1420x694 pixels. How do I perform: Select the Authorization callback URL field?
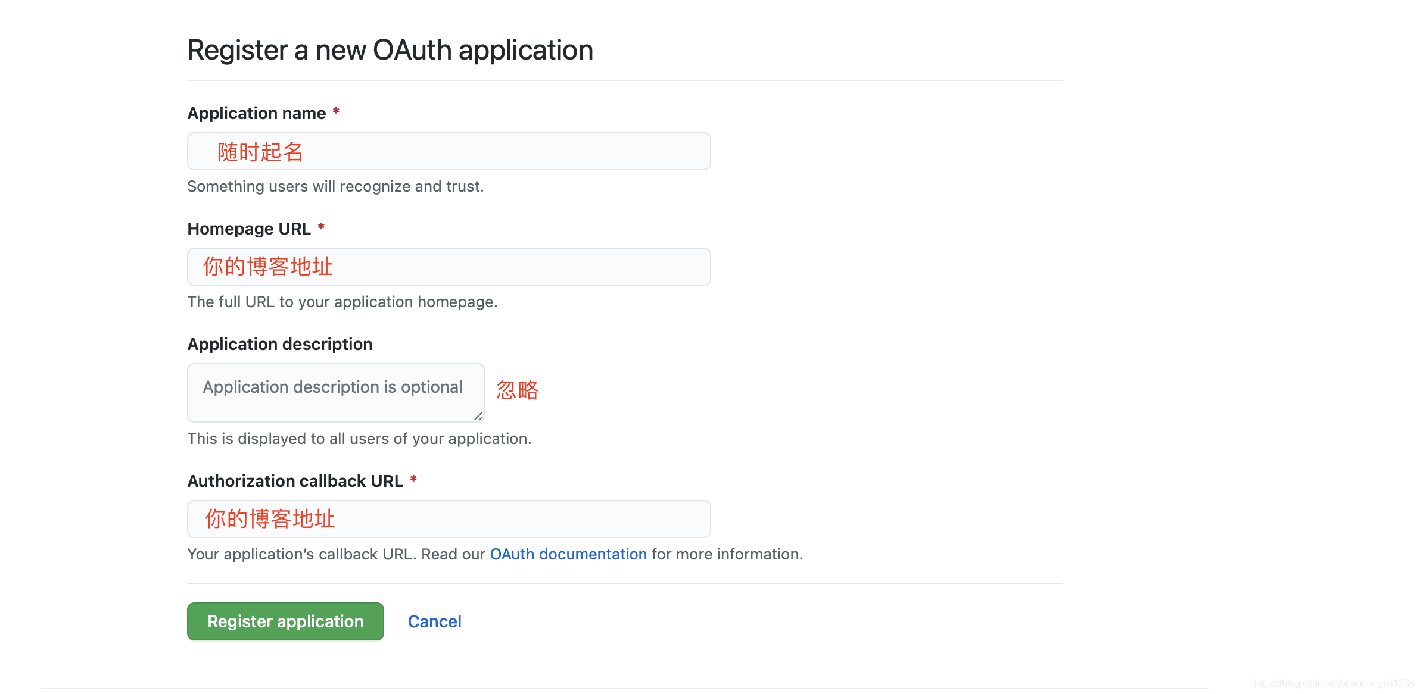tap(449, 519)
